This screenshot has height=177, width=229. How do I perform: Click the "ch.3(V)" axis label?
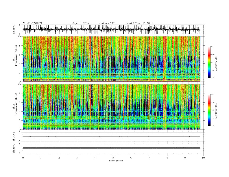14,137
